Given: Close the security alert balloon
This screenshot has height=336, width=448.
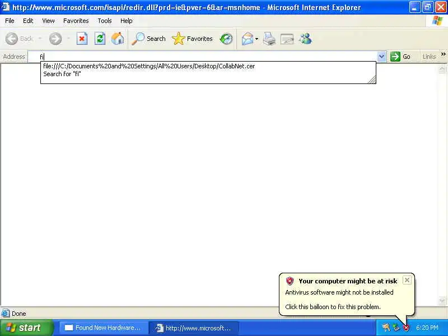Looking at the screenshot, I should click(407, 280).
